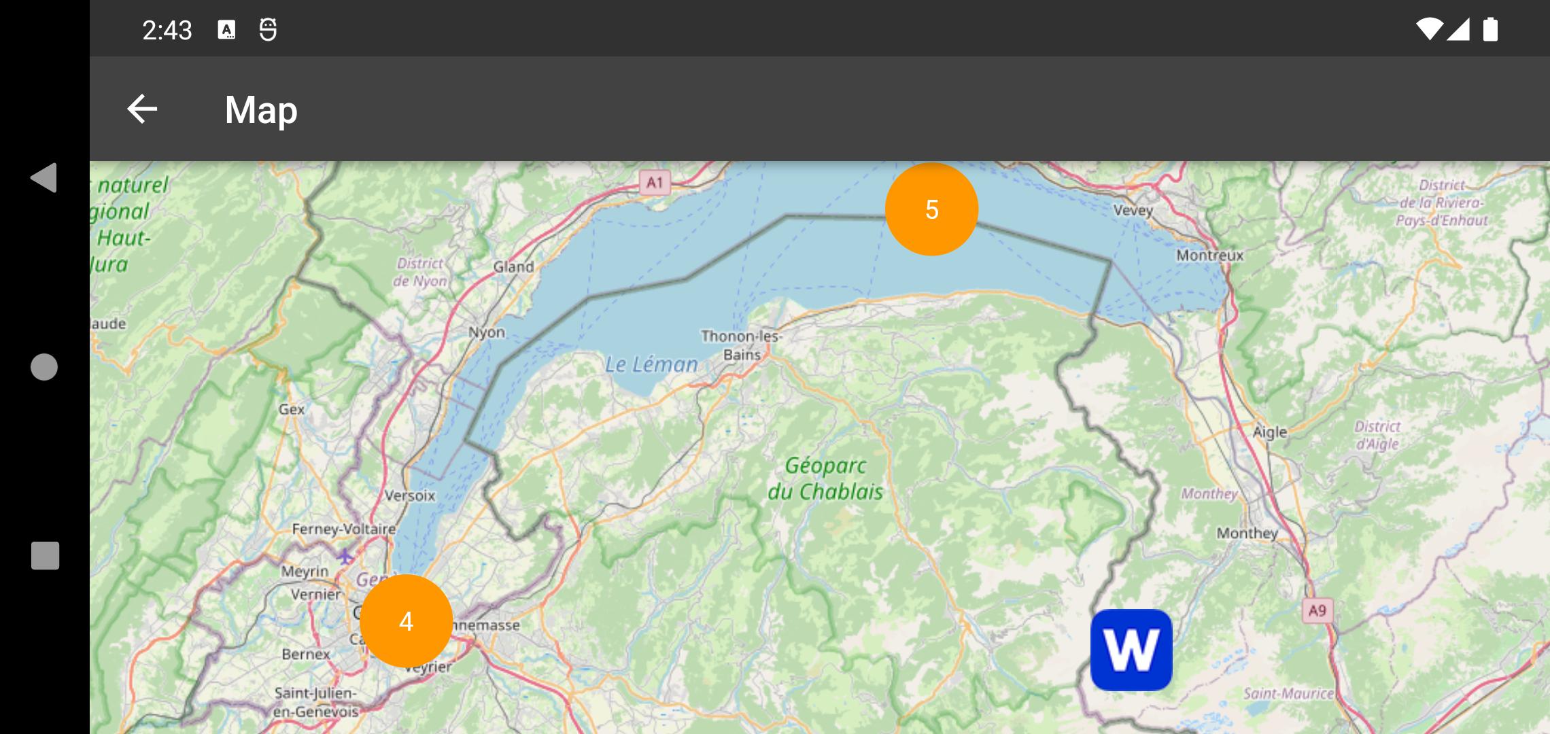Viewport: 1550px width, 734px height.
Task: Tap the Montreux town label on map
Action: 1210,256
